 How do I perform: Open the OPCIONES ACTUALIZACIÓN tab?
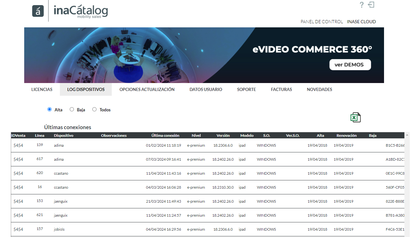(147, 89)
